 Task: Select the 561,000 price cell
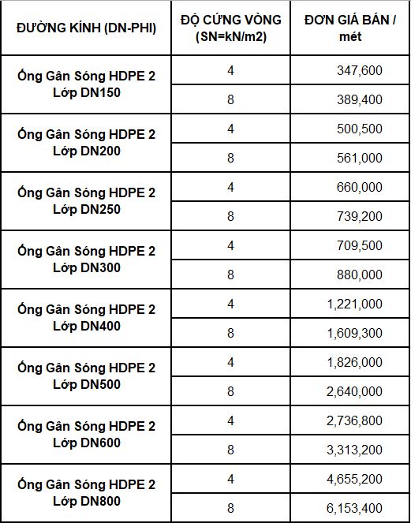[350, 158]
